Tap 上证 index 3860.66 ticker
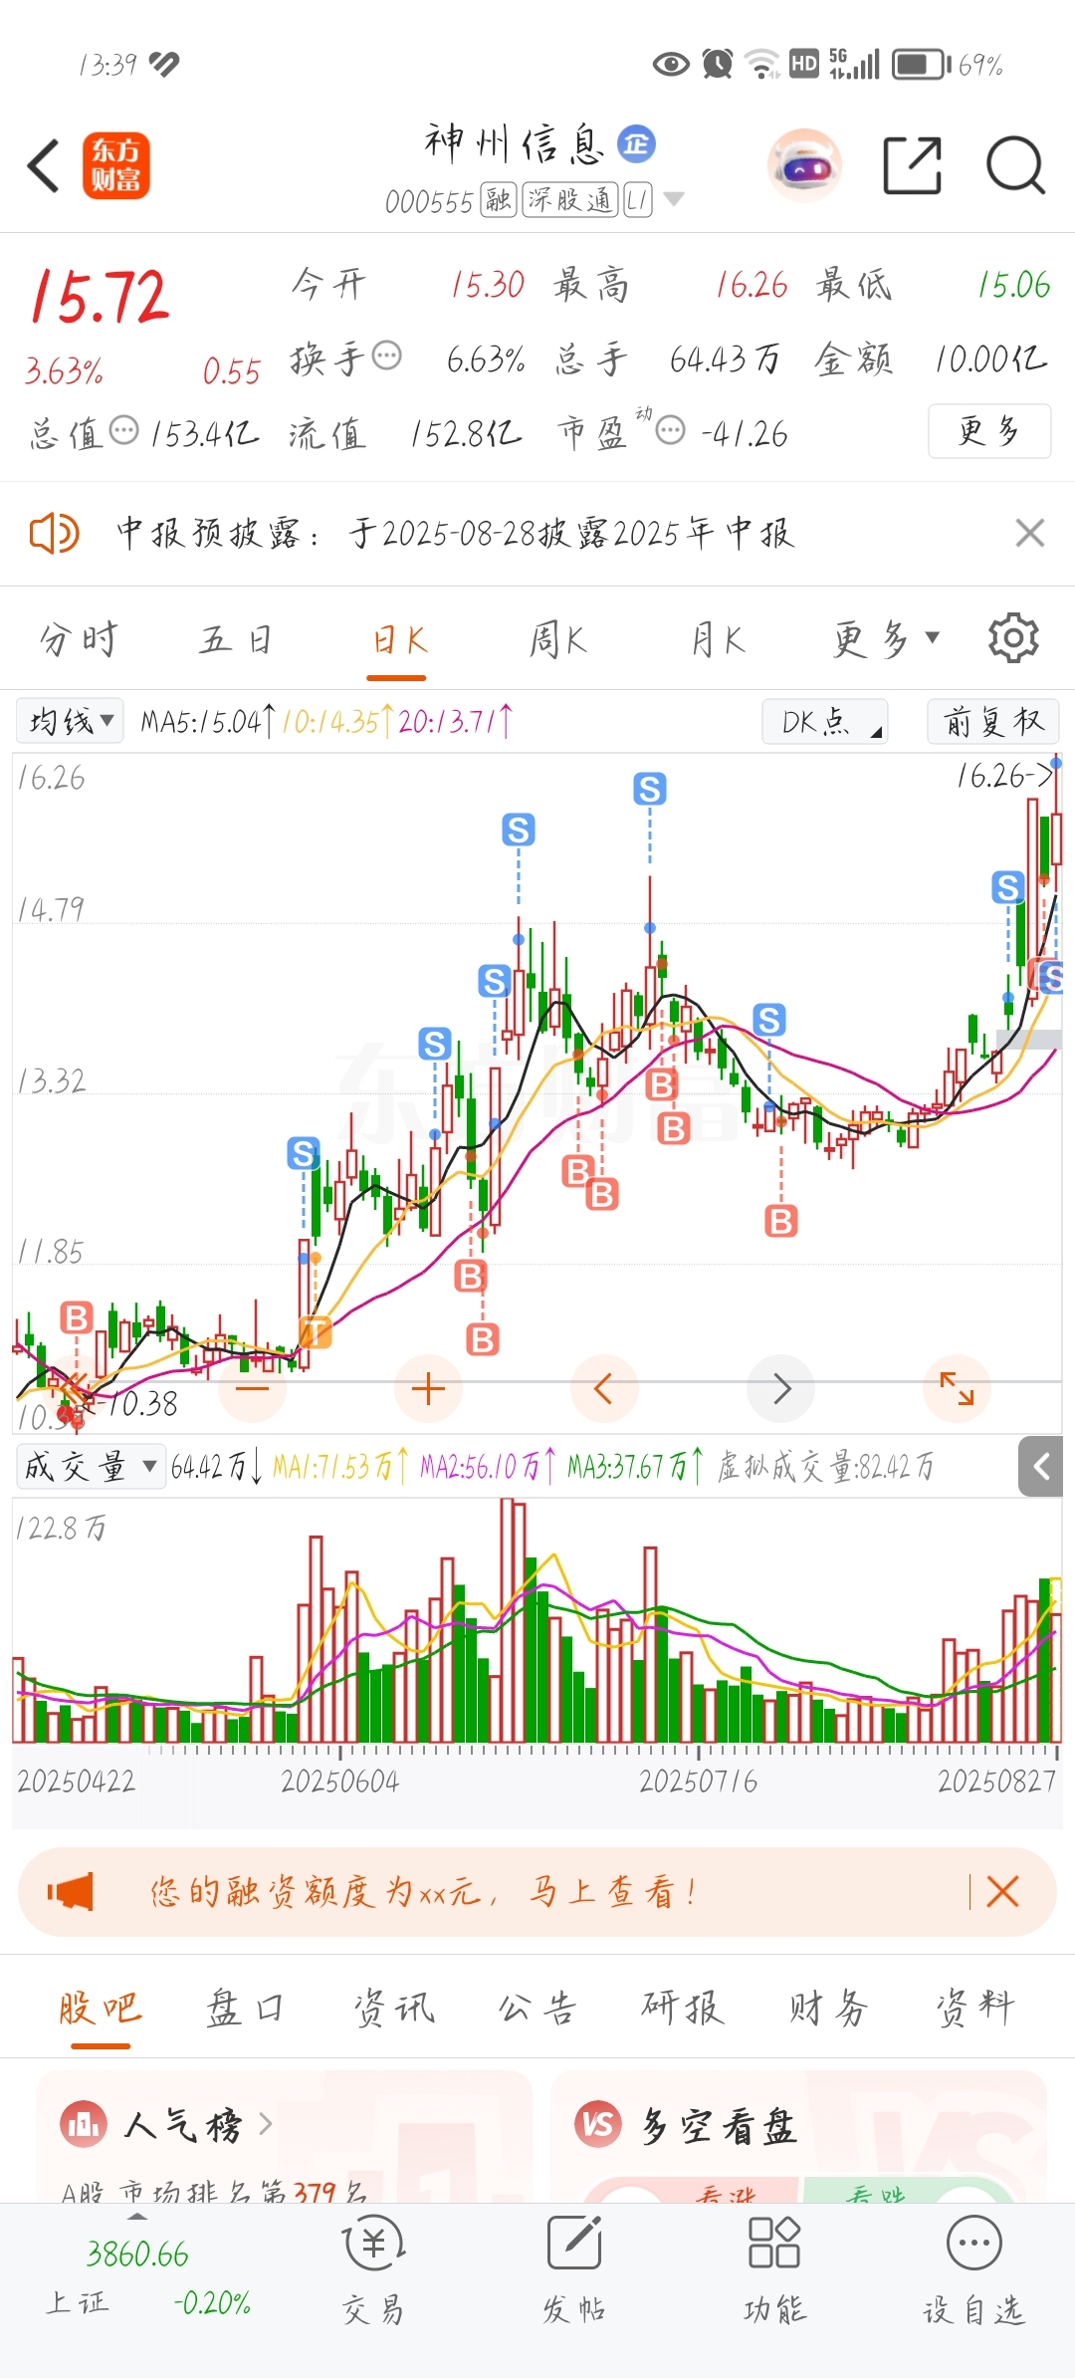 pyautogui.click(x=137, y=2254)
